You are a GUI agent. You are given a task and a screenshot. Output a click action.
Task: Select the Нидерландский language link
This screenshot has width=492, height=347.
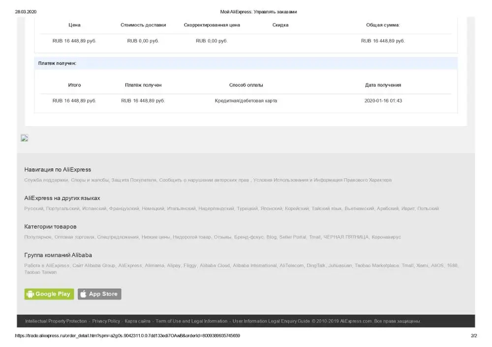coord(216,209)
